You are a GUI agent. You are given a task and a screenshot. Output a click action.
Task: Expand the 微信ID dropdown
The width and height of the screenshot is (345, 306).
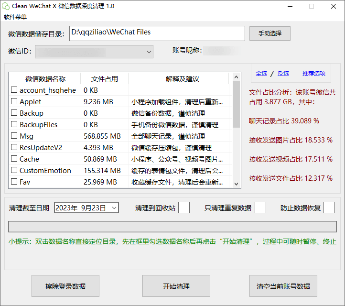click(148, 51)
